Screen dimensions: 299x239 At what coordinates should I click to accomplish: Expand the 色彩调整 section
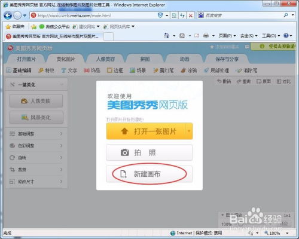(36, 146)
